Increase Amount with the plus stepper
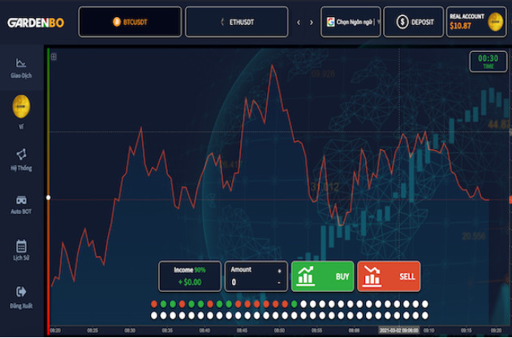The width and height of the screenshot is (512, 338). click(x=279, y=271)
